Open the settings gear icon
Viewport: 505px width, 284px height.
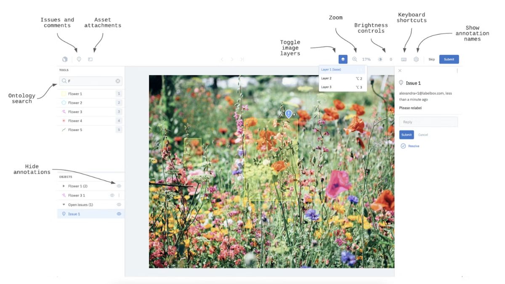click(416, 59)
